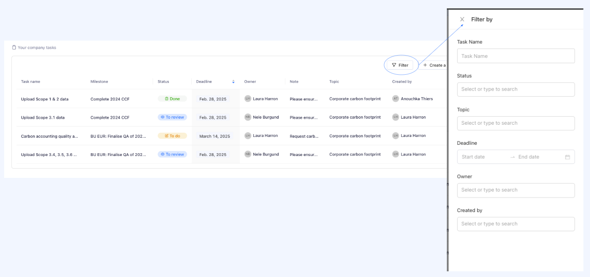This screenshot has height=277, width=590.
Task: Click the Done status badge
Action: [x=172, y=99]
